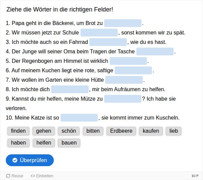203x180 pixels.
Task: Select the 'helfen' word chip
Action: (x=44, y=143)
